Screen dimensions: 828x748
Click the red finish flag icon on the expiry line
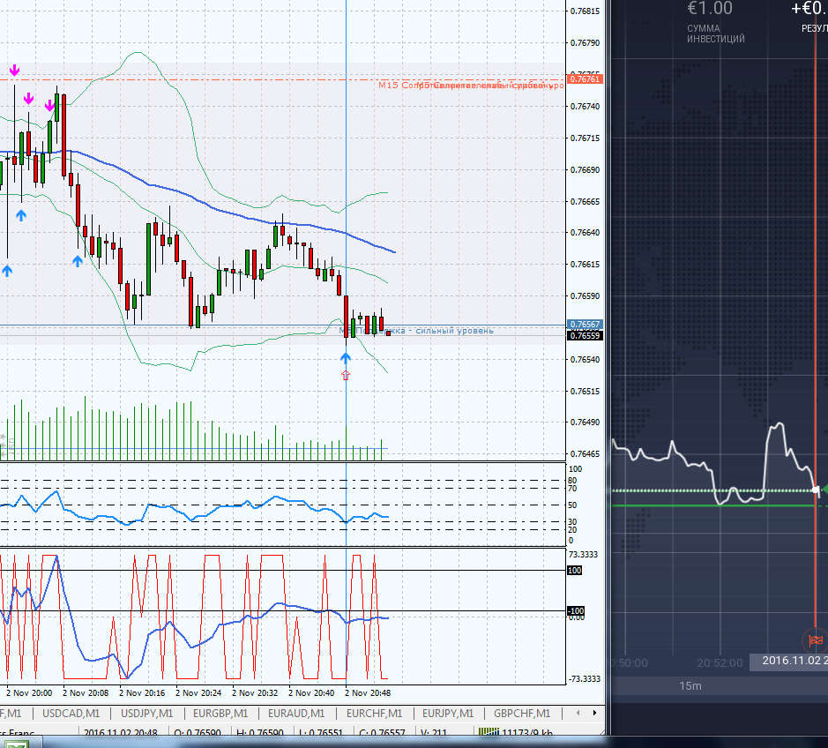816,640
